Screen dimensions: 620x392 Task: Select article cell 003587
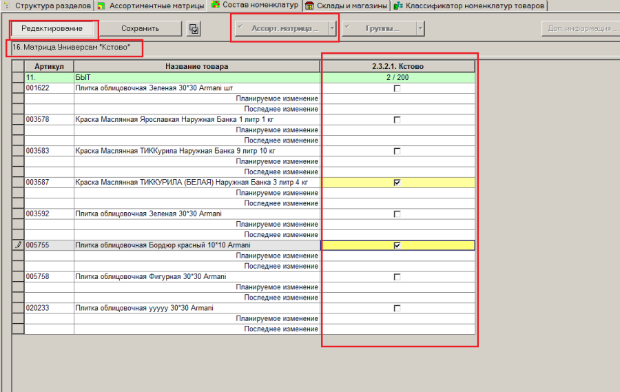pos(49,183)
